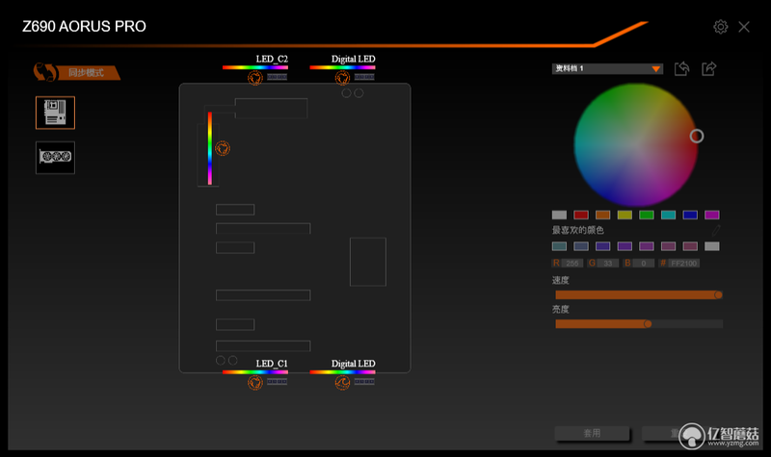
Task: Open the profile dropdown (资料档 1)
Action: tap(607, 68)
